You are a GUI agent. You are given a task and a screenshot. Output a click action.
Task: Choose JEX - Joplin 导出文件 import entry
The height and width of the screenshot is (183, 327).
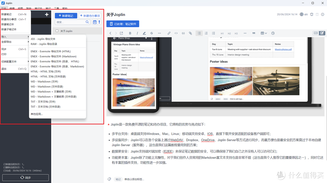(43, 39)
